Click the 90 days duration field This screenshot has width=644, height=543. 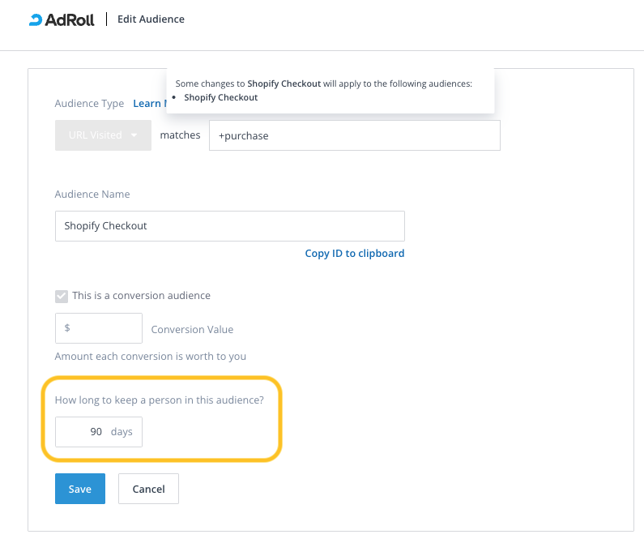[x=85, y=432]
